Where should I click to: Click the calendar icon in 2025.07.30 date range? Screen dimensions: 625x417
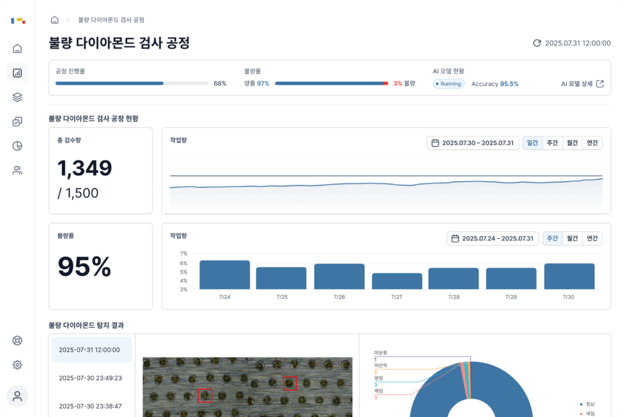coord(435,143)
